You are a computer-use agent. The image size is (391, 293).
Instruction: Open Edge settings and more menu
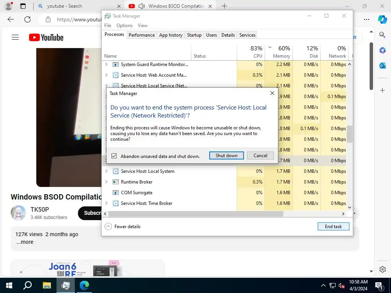(366, 19)
